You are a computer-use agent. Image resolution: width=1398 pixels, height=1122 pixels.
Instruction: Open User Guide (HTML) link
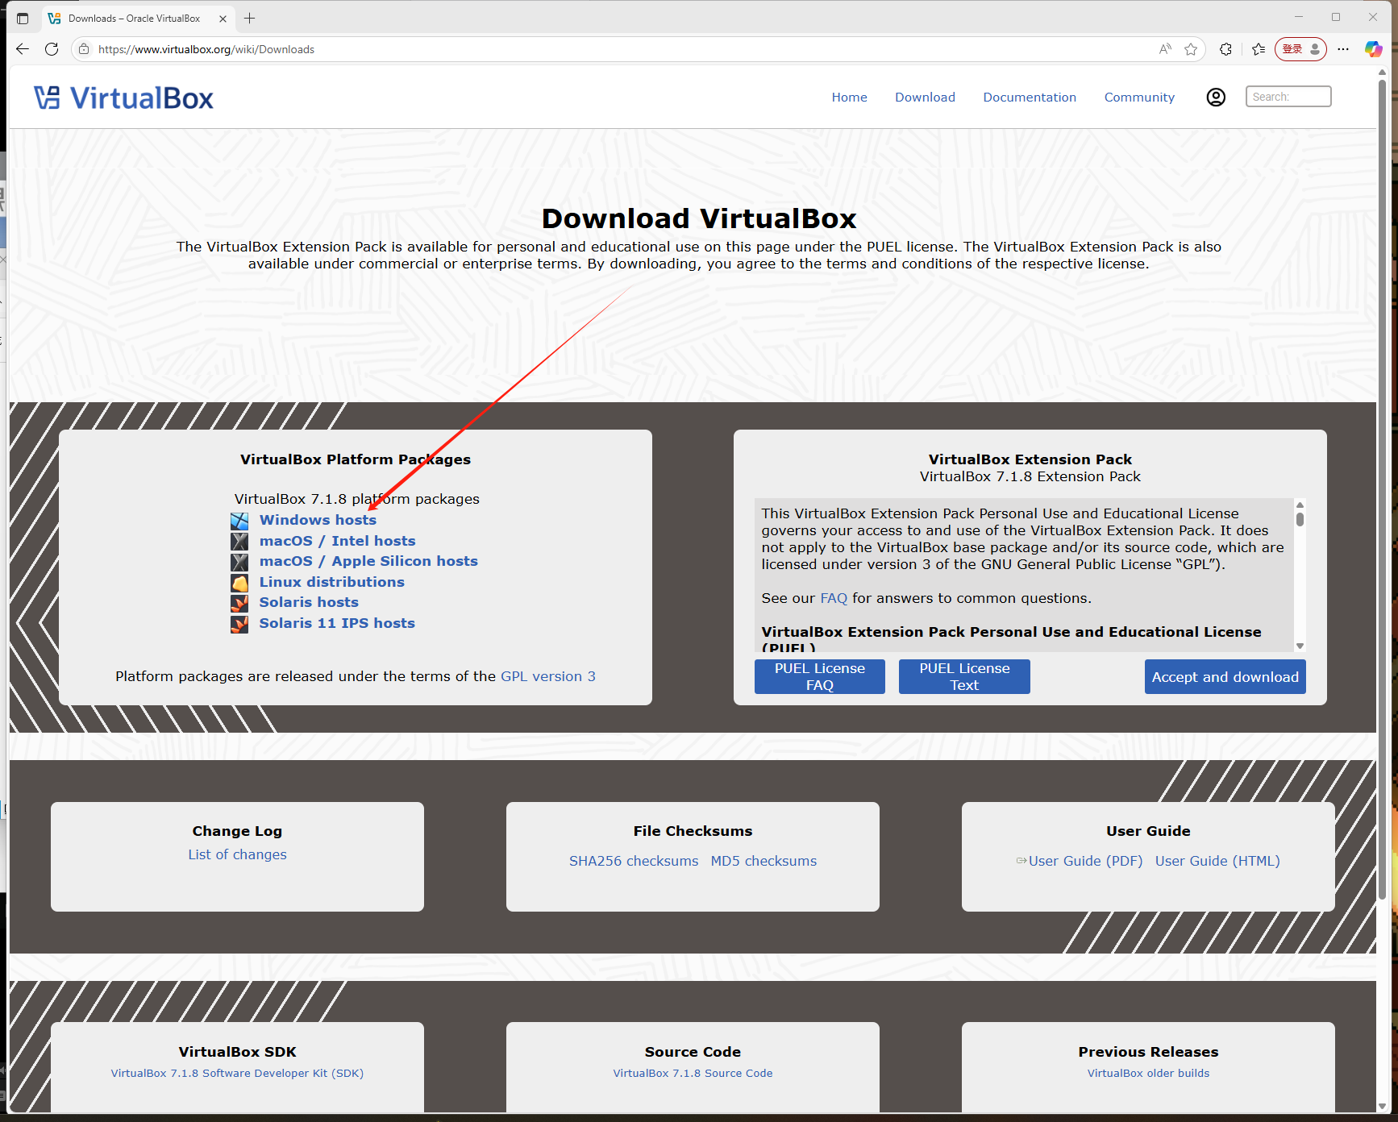(1217, 862)
